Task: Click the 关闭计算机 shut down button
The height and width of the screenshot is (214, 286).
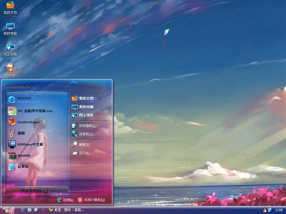Action: coord(91,200)
